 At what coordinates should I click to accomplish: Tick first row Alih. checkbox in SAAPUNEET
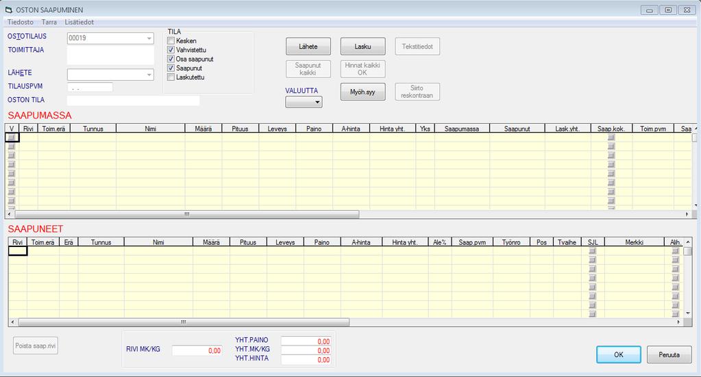[675, 250]
